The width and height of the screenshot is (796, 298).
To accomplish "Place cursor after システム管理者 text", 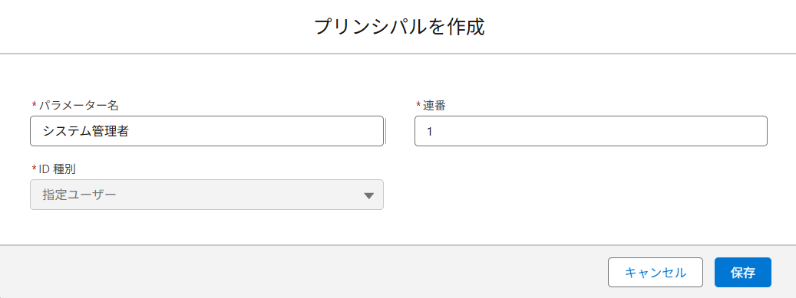I will pyautogui.click(x=130, y=131).
